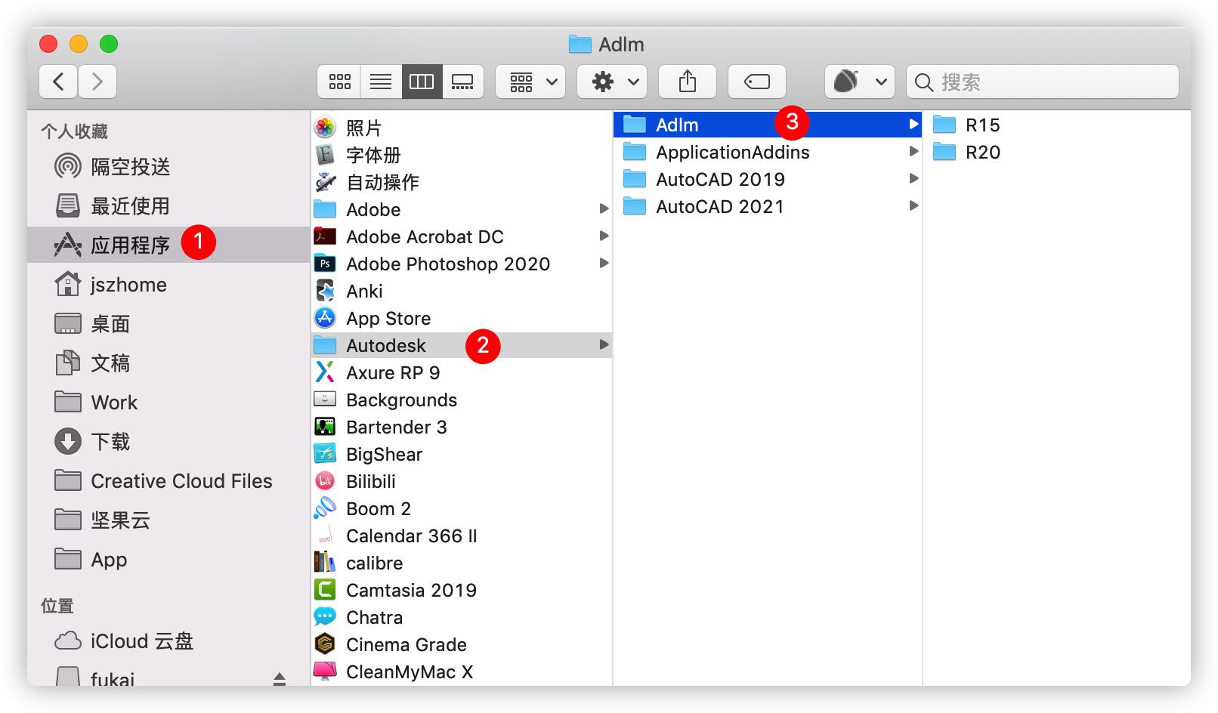The height and width of the screenshot is (713, 1218).
Task: Open 桌面 Desktop in sidebar
Action: coord(168,323)
